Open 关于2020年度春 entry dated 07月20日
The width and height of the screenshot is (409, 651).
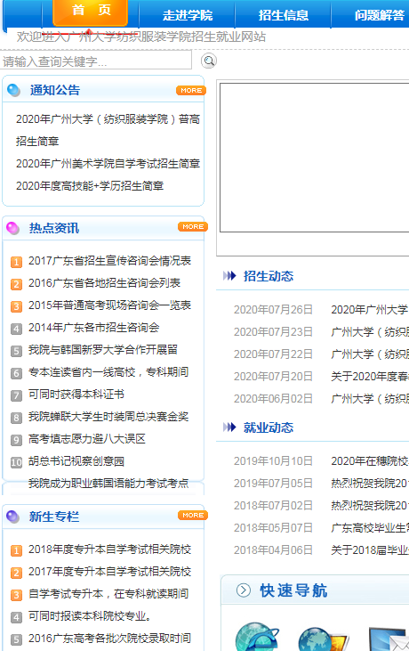click(370, 377)
